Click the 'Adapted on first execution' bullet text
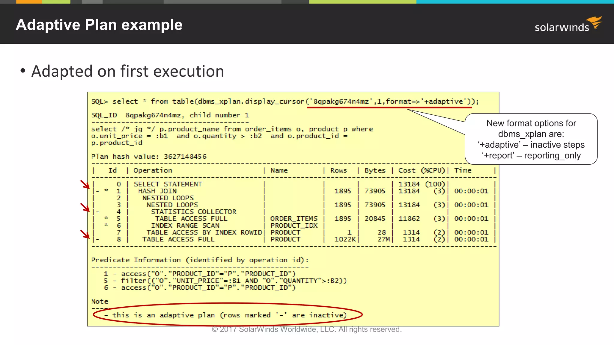The height and width of the screenshot is (345, 614). 127,71
